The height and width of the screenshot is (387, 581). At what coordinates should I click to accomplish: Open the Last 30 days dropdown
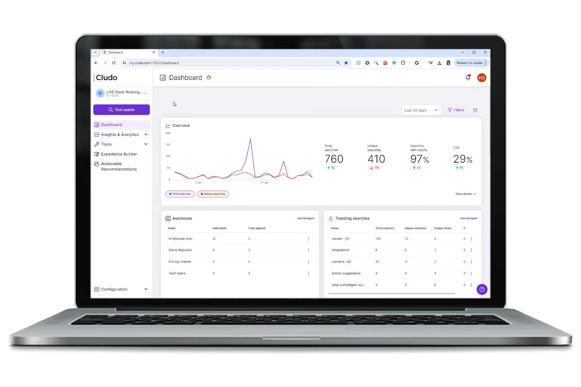tap(421, 110)
